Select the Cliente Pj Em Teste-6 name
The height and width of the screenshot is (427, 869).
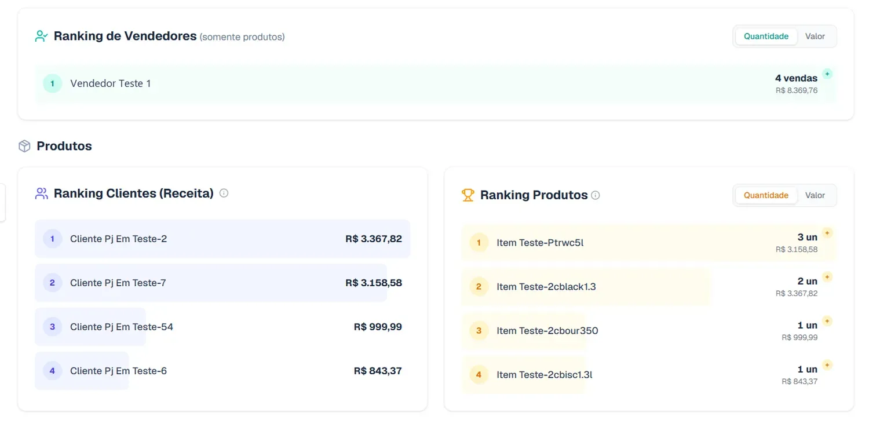point(119,371)
